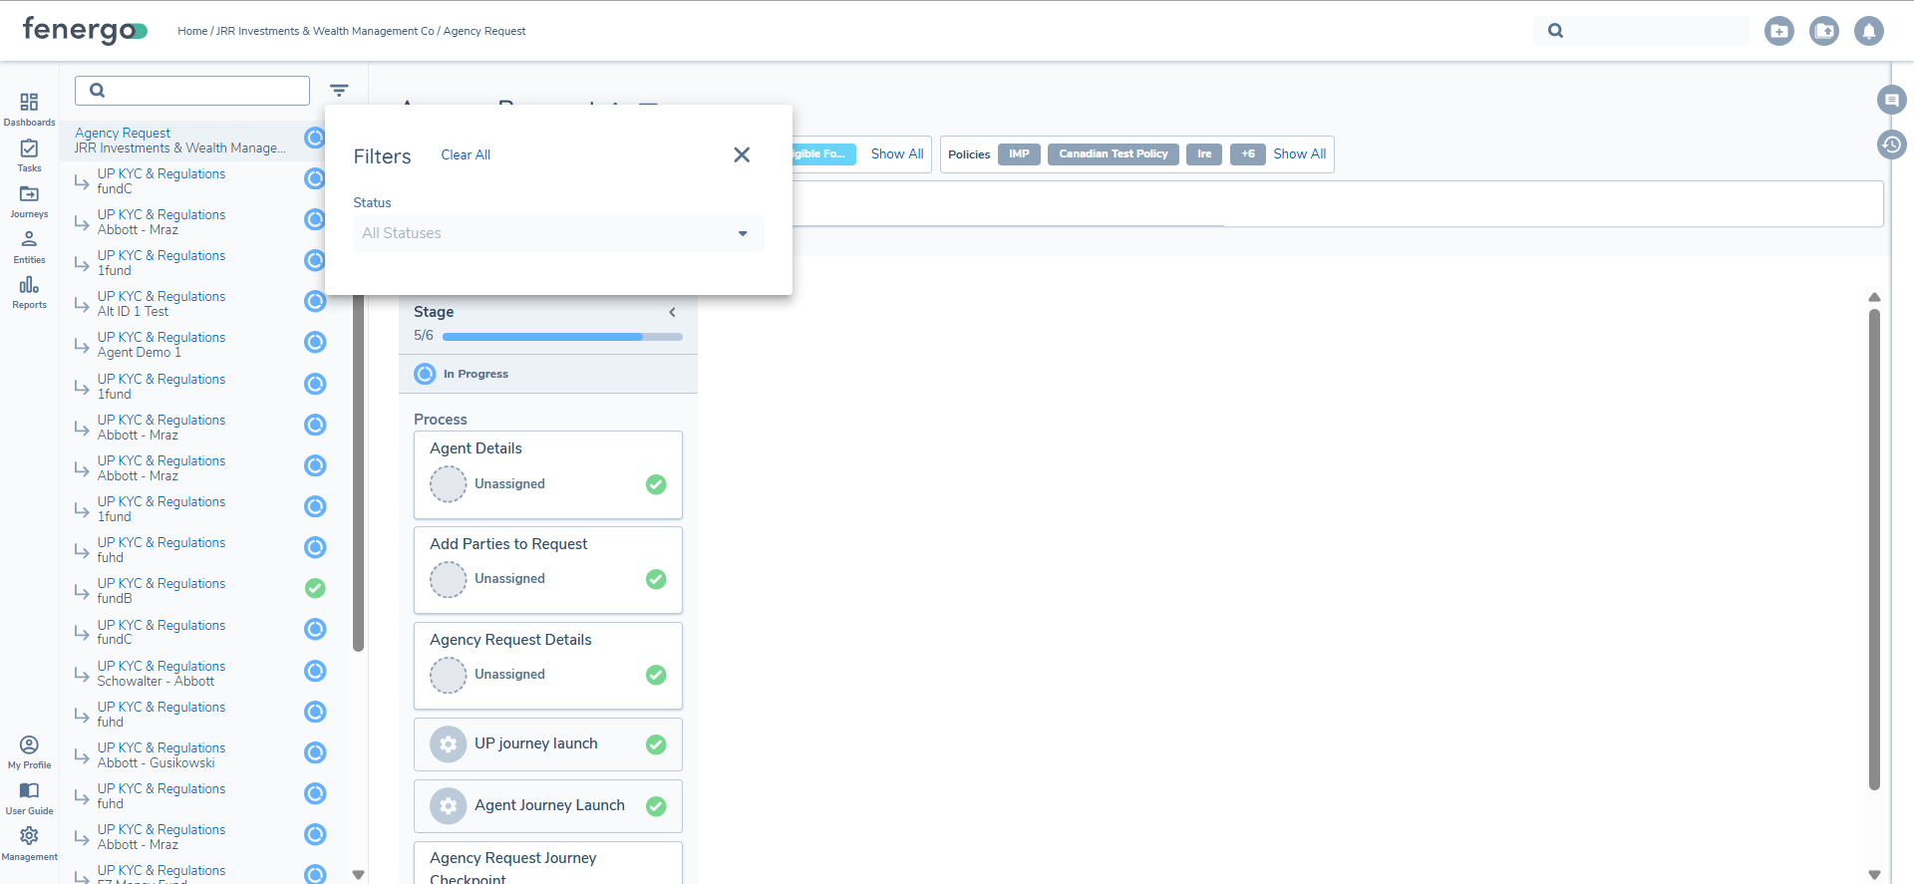Click the Canadian Test Policy tag
The width and height of the screenshot is (1914, 884).
[x=1114, y=154]
